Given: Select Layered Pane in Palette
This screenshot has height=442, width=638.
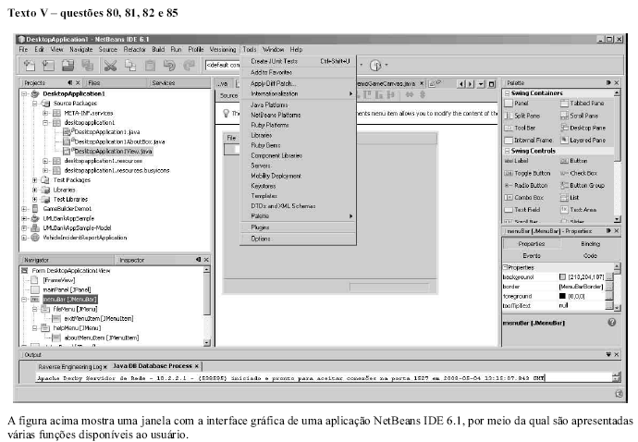Looking at the screenshot, I should (x=583, y=140).
